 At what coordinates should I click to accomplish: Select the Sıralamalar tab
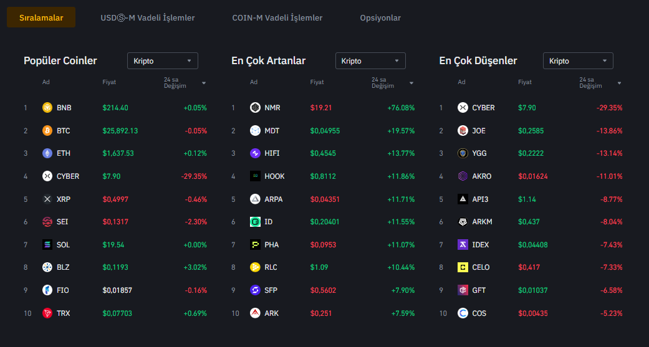point(41,18)
